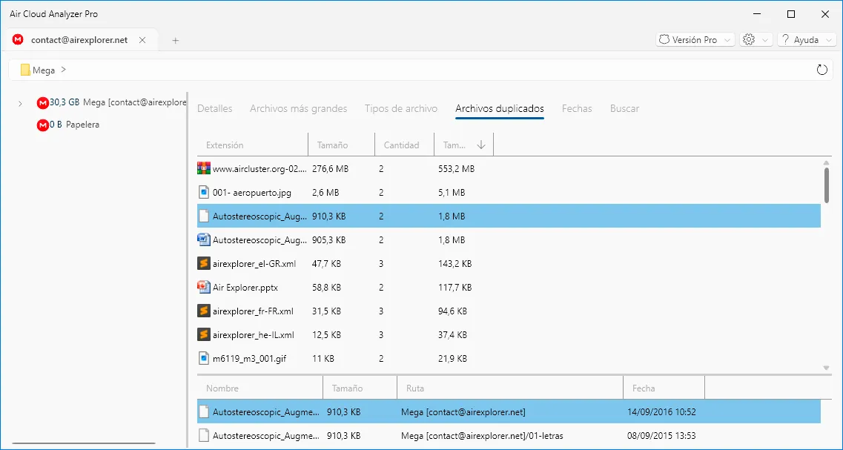Click the 276,6 MB size cell
The image size is (843, 450).
(330, 169)
